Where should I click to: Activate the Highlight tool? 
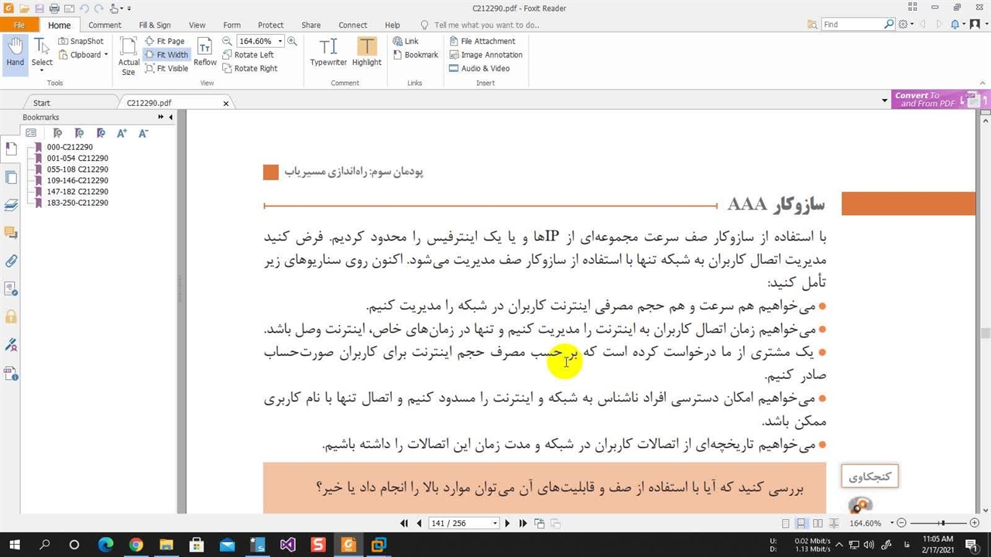pos(366,53)
